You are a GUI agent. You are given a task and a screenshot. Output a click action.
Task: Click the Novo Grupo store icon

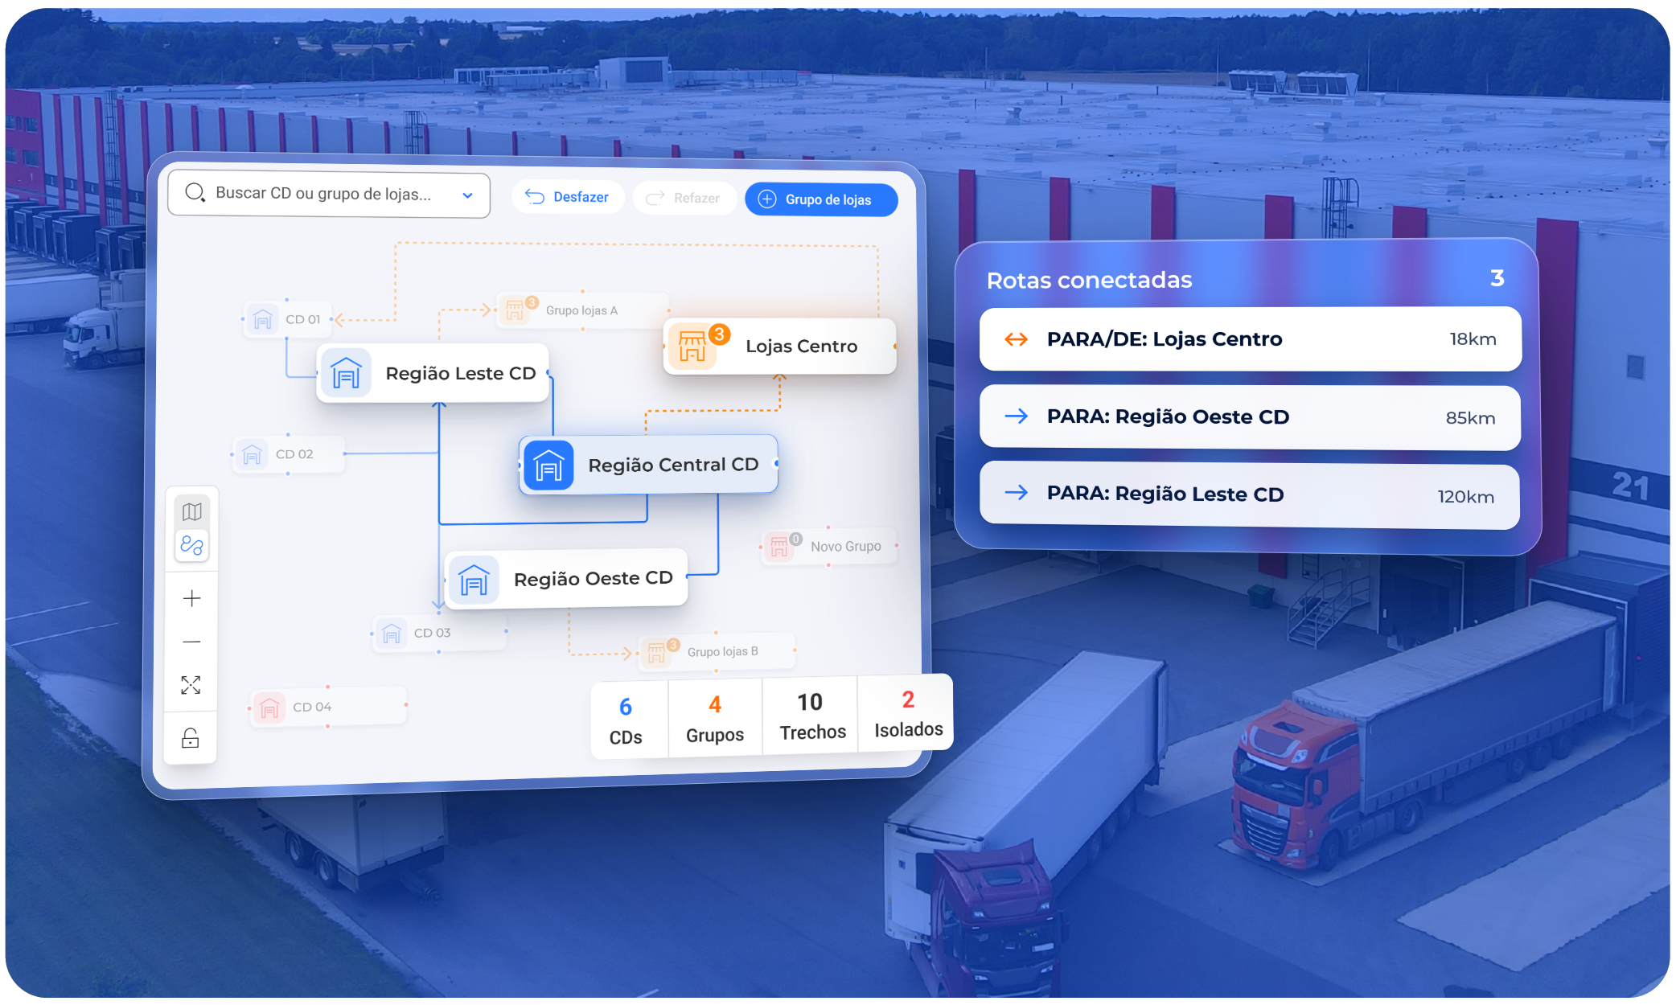pyautogui.click(x=779, y=547)
